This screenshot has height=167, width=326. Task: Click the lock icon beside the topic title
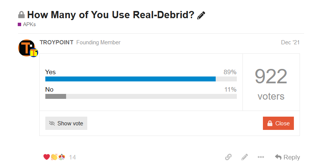(22, 15)
